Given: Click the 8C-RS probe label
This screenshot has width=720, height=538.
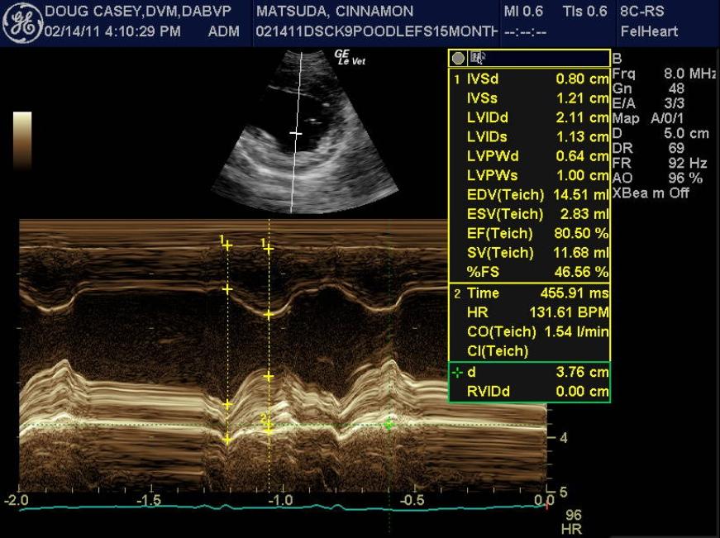Looking at the screenshot, I should click(641, 12).
